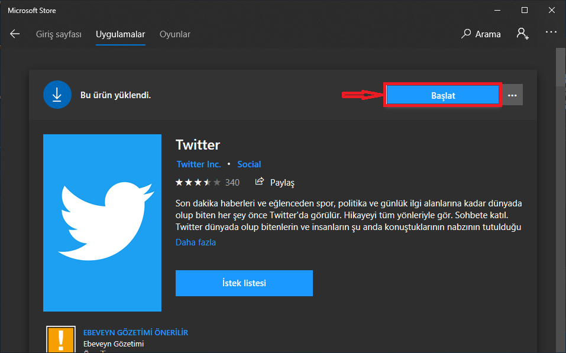The height and width of the screenshot is (353, 566).
Task: Click the vertical scrollbar thumb
Action: [x=561, y=67]
